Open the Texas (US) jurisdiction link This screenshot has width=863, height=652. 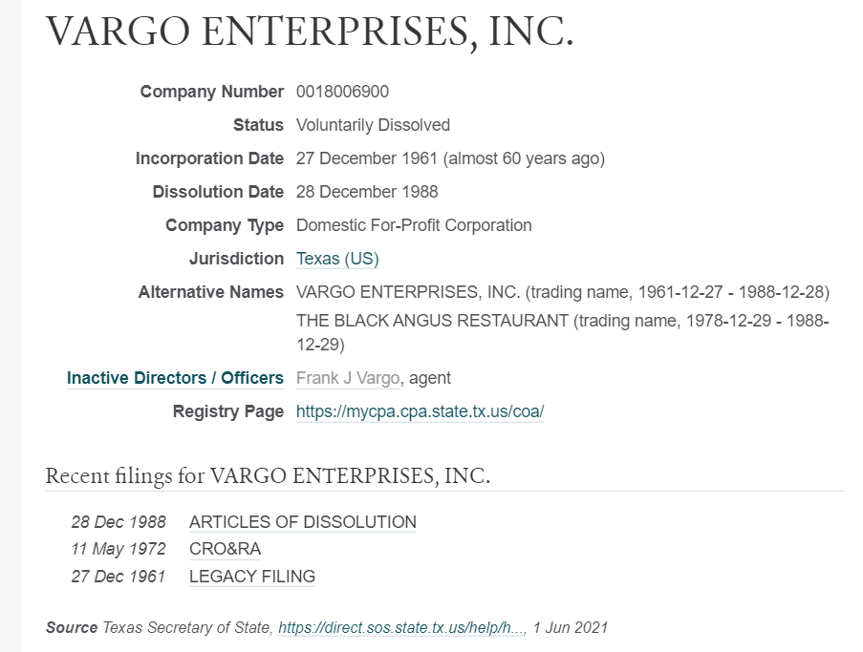[337, 259]
